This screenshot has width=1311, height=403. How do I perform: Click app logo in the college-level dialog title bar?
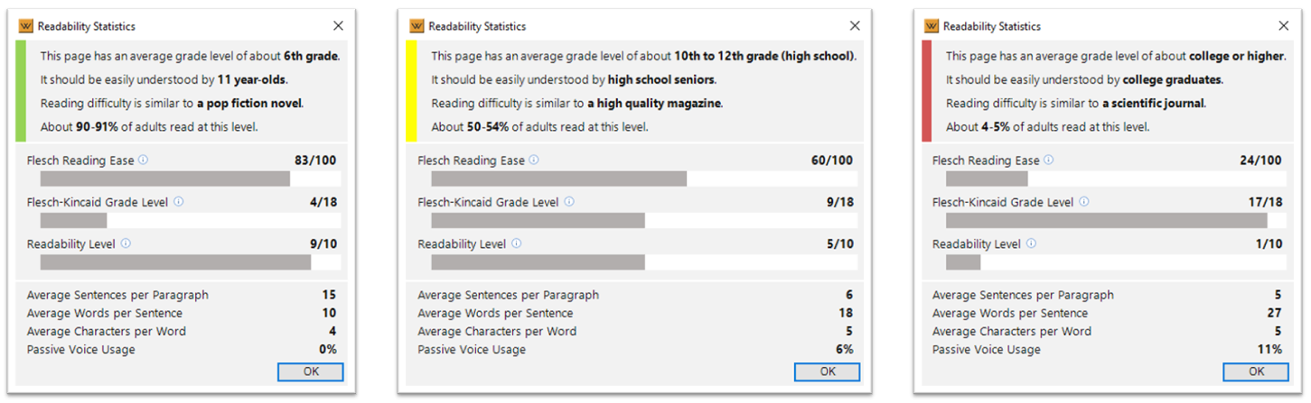pyautogui.click(x=932, y=26)
